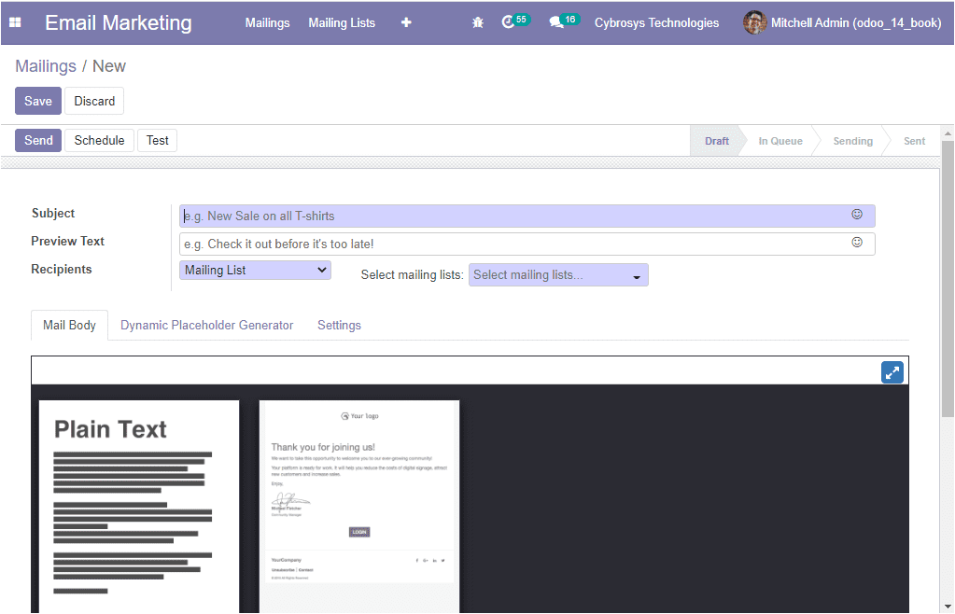The image size is (955, 614).
Task: Switch to the Settings tab
Action: pyautogui.click(x=339, y=326)
